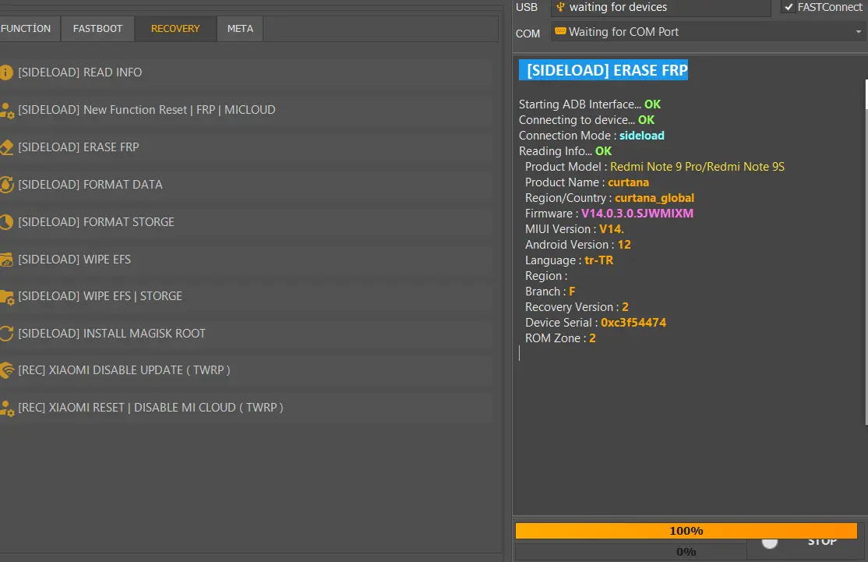Click the folder-gear icon beside WIPE EFS | STORGE

click(x=7, y=297)
